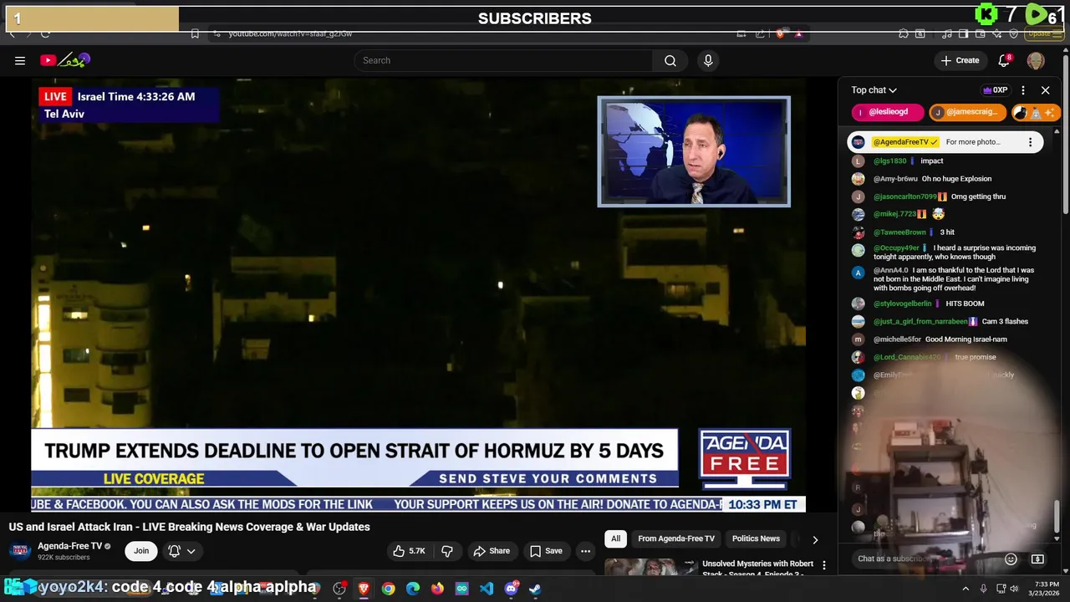Open browser extensions puzzle icon

pyautogui.click(x=904, y=33)
